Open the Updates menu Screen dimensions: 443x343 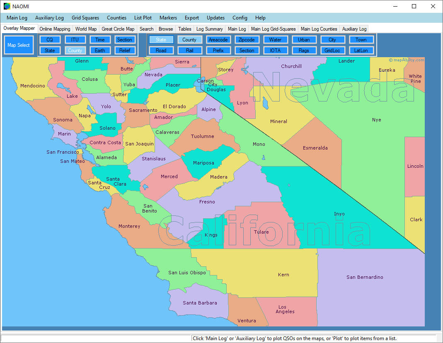click(215, 18)
